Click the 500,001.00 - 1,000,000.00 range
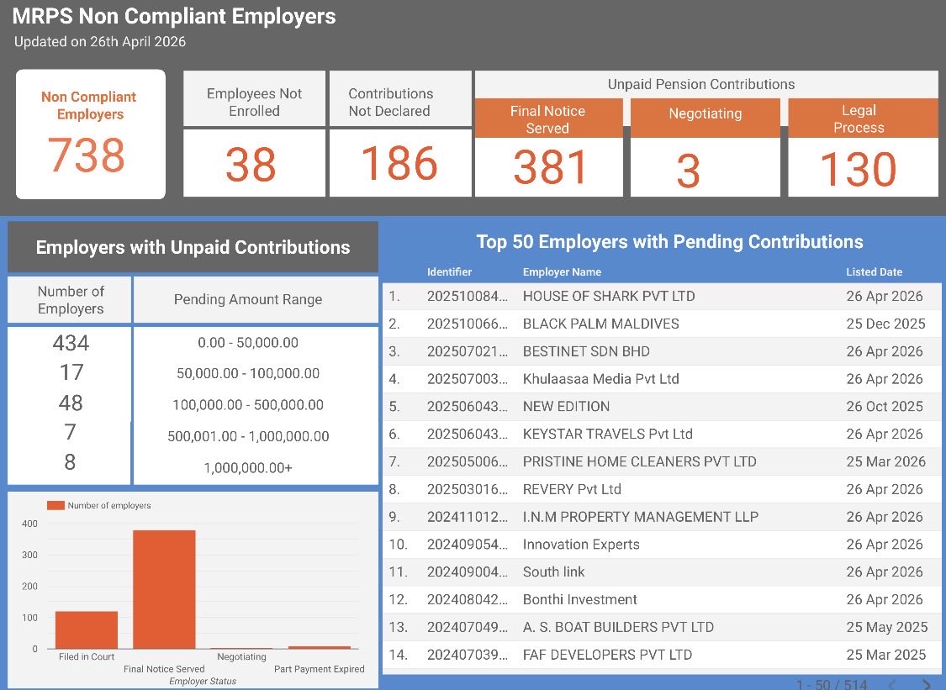Viewport: 946px width, 690px height. tap(248, 436)
